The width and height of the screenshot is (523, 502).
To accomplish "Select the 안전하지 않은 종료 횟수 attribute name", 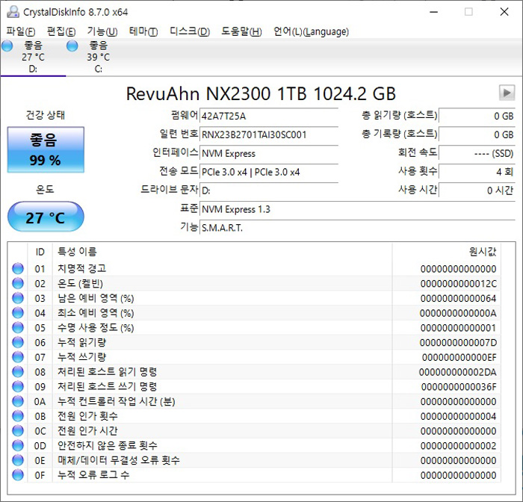I will [x=108, y=445].
